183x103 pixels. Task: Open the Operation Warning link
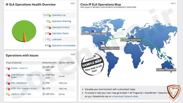point(61,21)
